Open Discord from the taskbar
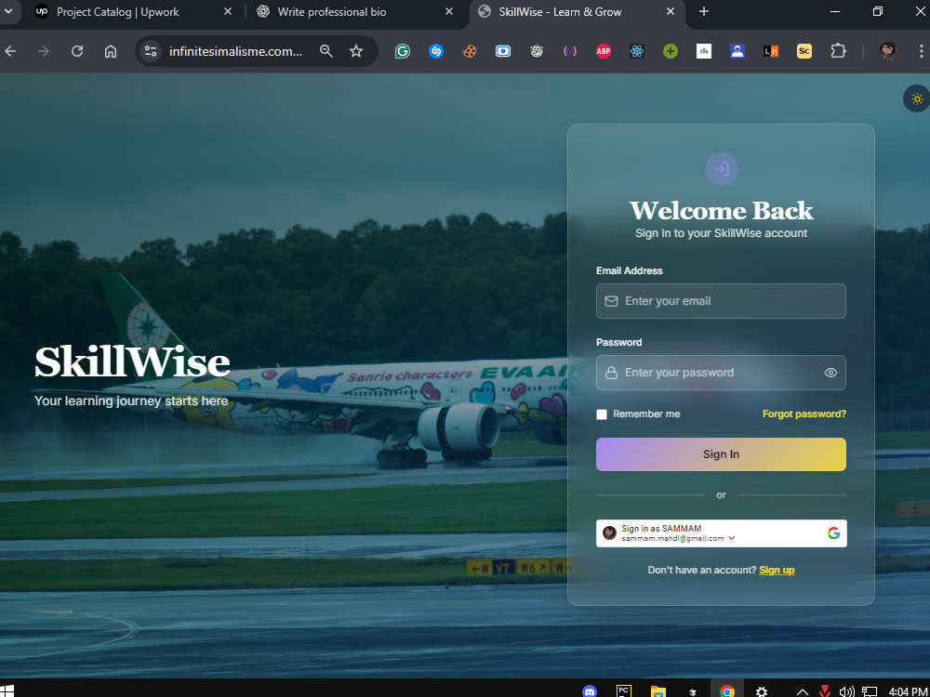The width and height of the screenshot is (930, 697). [590, 691]
